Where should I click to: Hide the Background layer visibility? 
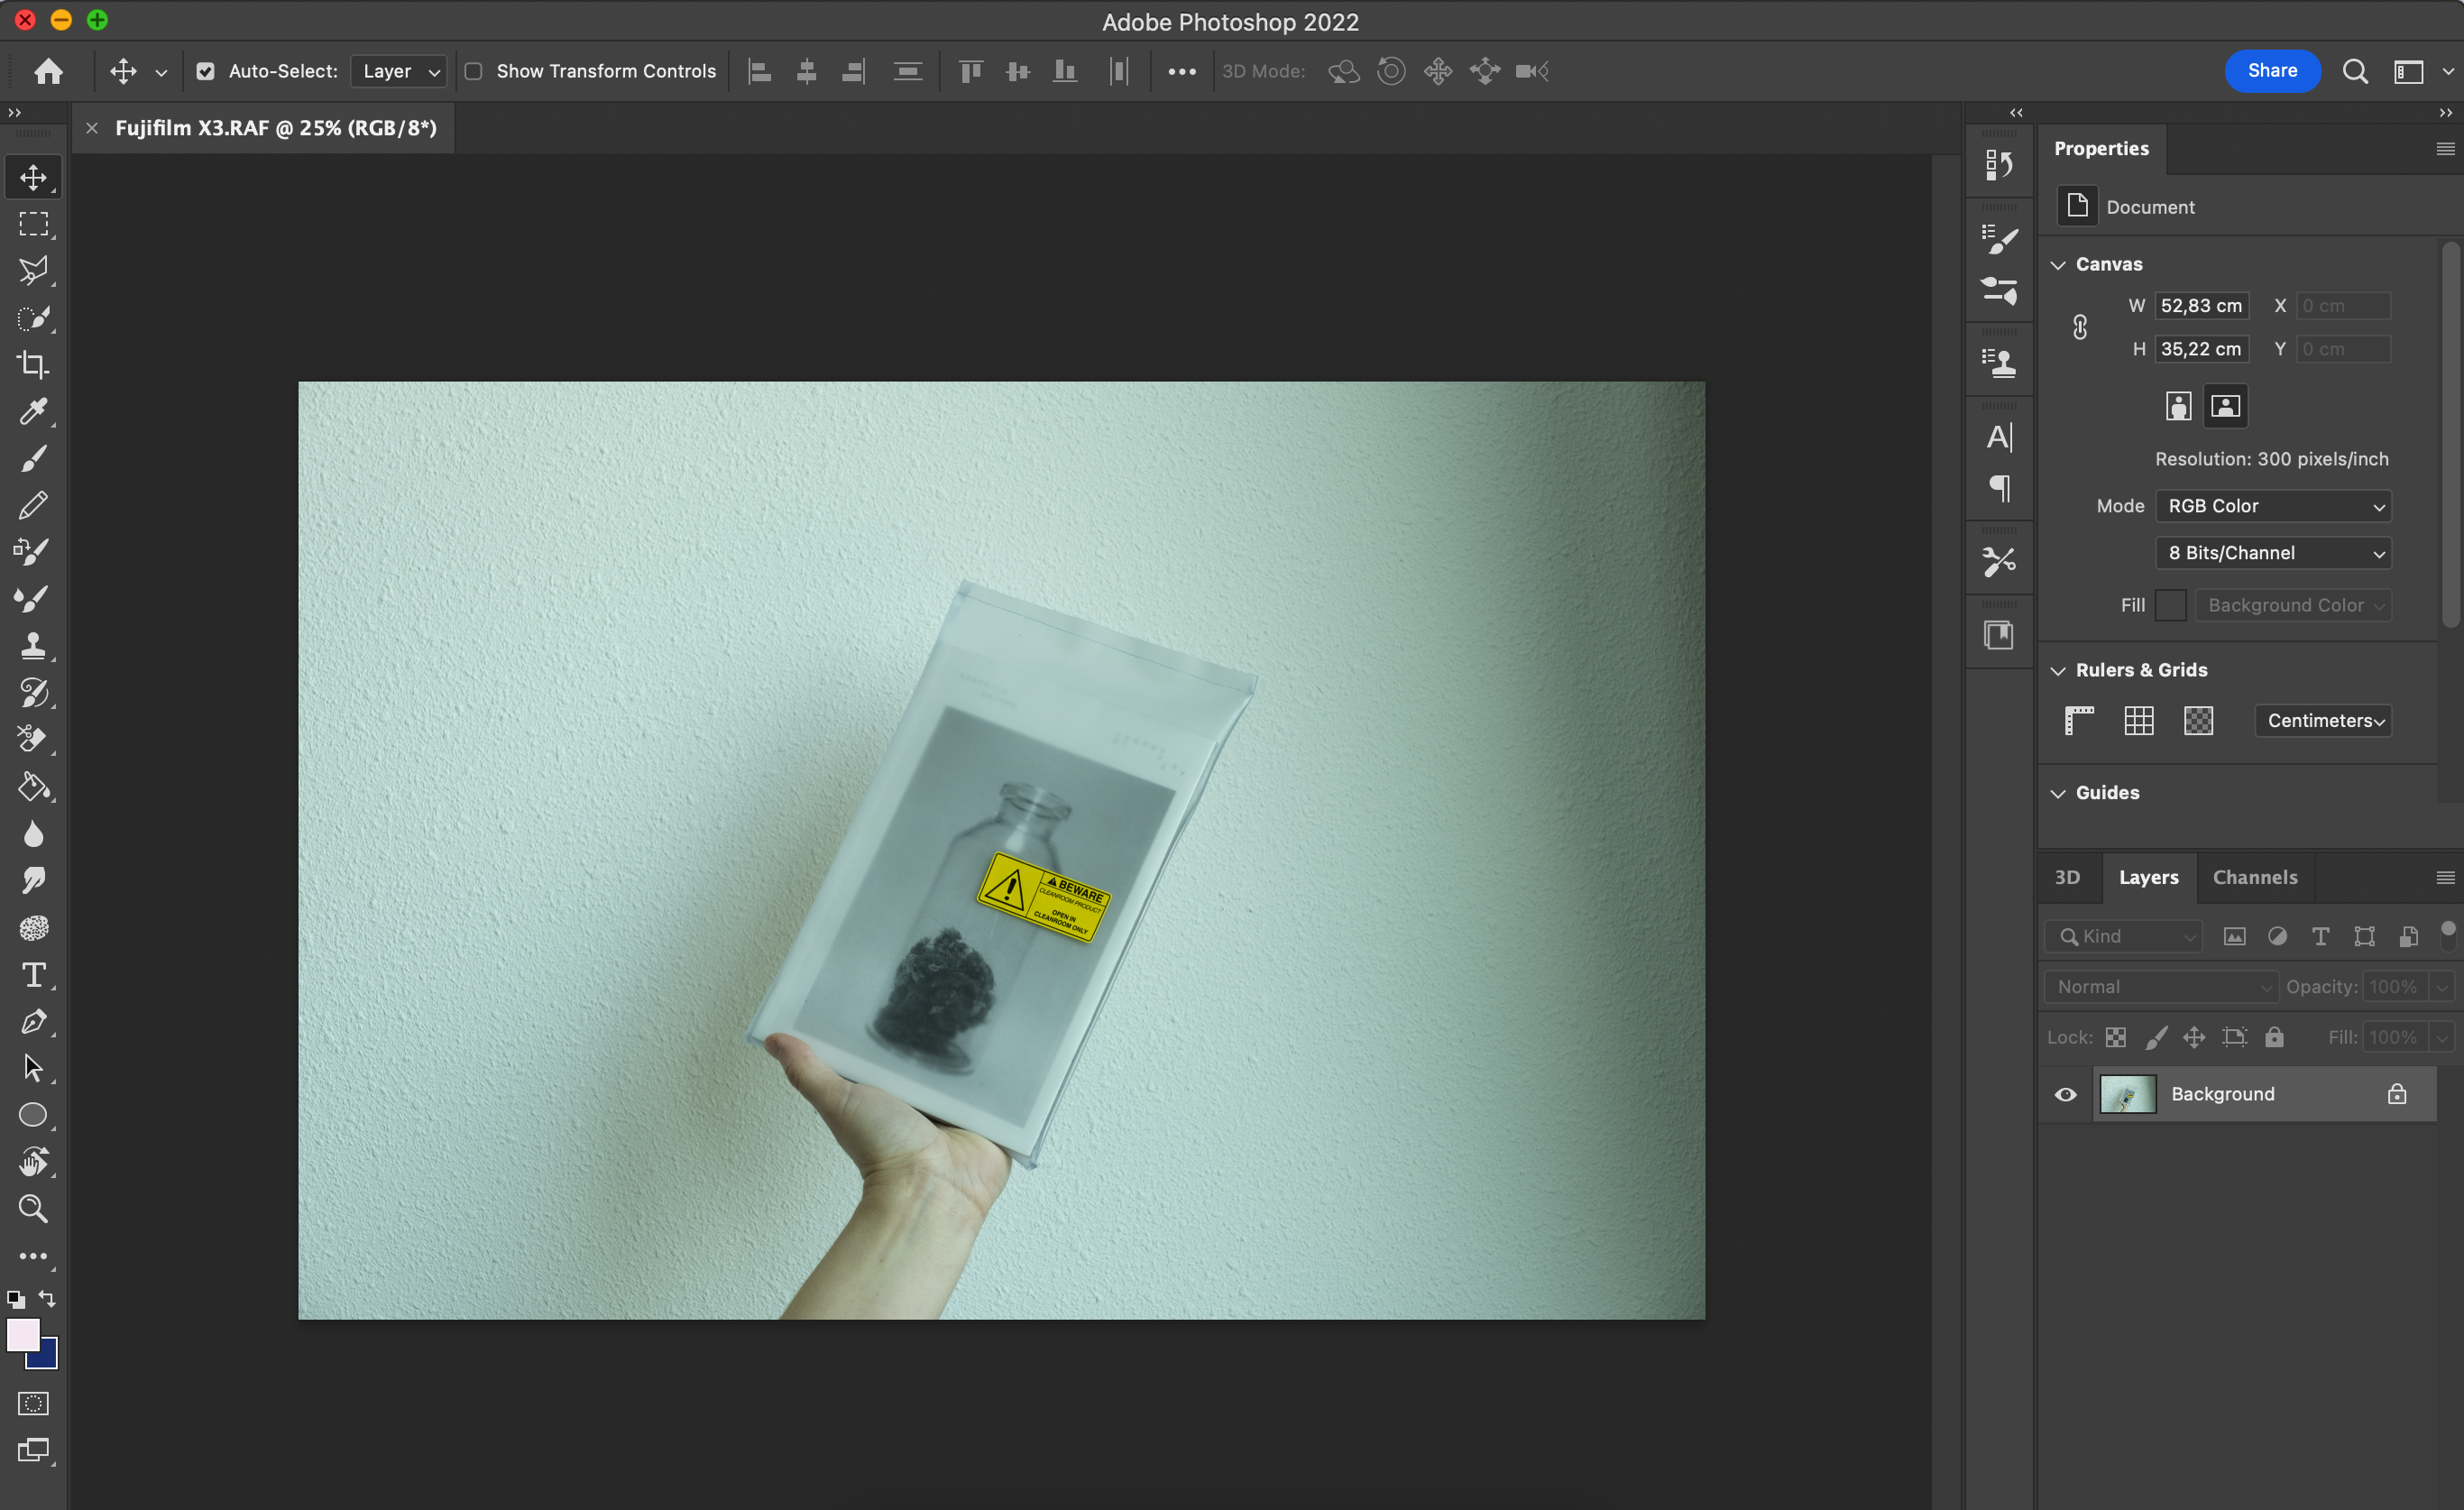pos(2065,1094)
